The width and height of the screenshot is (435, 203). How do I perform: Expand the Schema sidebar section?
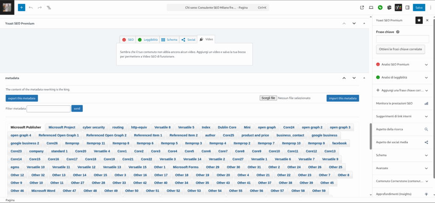pos(402,155)
